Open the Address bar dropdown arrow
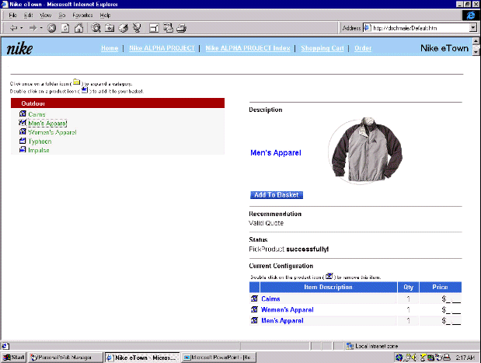 (x=472, y=28)
